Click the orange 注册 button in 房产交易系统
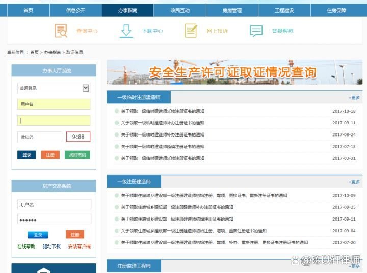 tap(75, 234)
